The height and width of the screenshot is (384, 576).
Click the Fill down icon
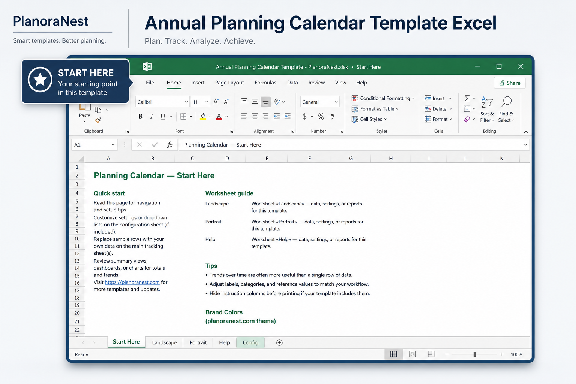coord(467,109)
